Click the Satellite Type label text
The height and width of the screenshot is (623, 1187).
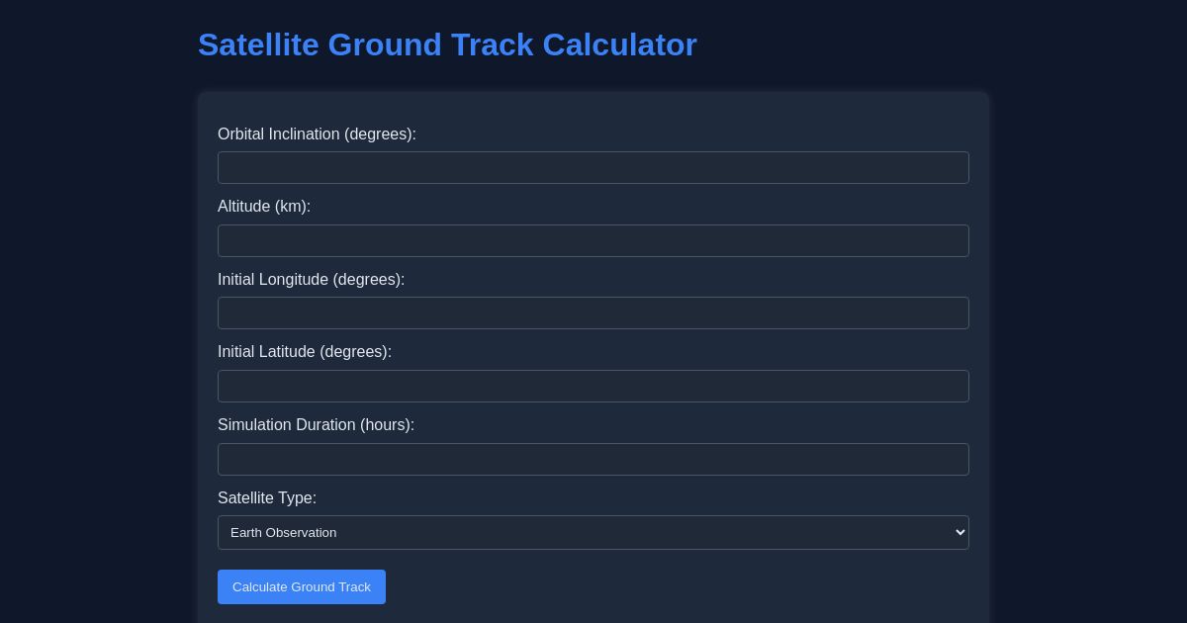[x=267, y=498]
